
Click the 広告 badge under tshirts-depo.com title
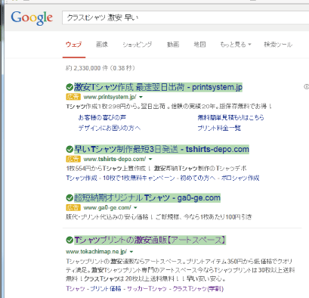(73, 159)
